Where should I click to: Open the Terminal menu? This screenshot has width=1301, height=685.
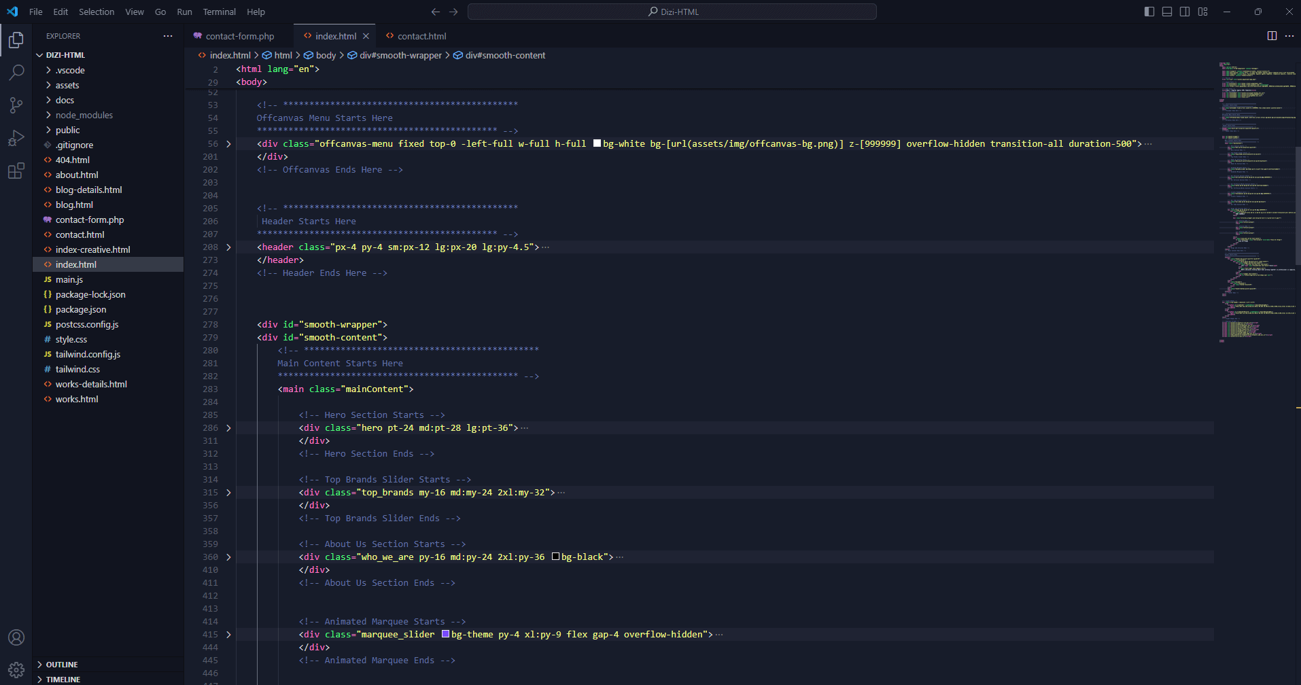click(220, 12)
